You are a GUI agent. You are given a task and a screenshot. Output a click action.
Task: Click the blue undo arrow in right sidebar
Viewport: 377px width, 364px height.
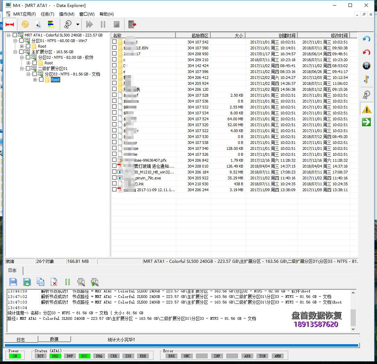click(366, 39)
